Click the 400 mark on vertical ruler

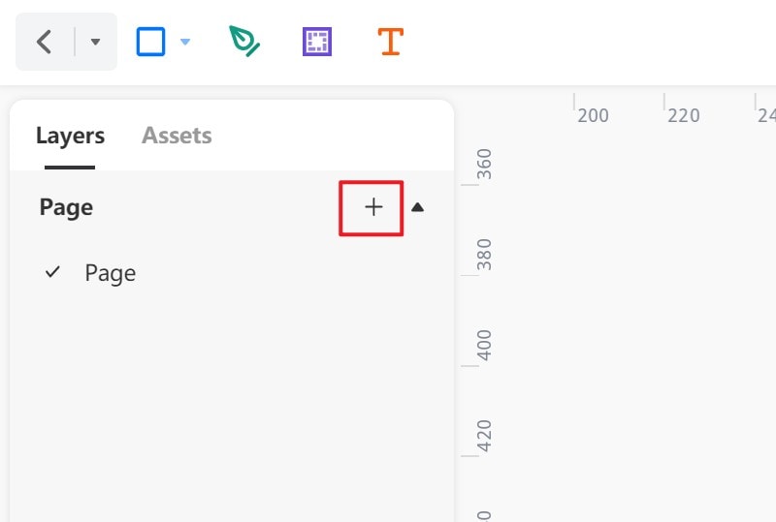click(483, 345)
